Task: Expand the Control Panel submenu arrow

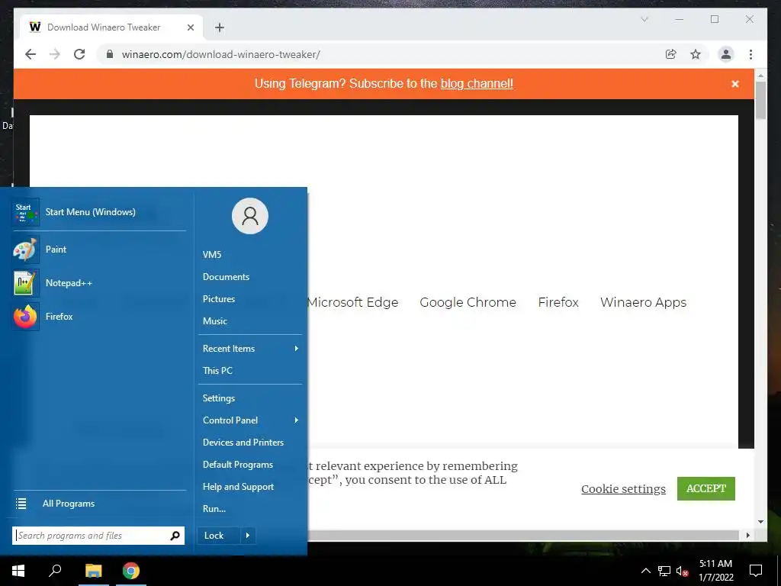Action: click(x=297, y=420)
